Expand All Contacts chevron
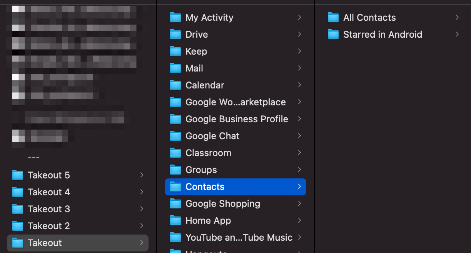The image size is (471, 253). coord(457,17)
